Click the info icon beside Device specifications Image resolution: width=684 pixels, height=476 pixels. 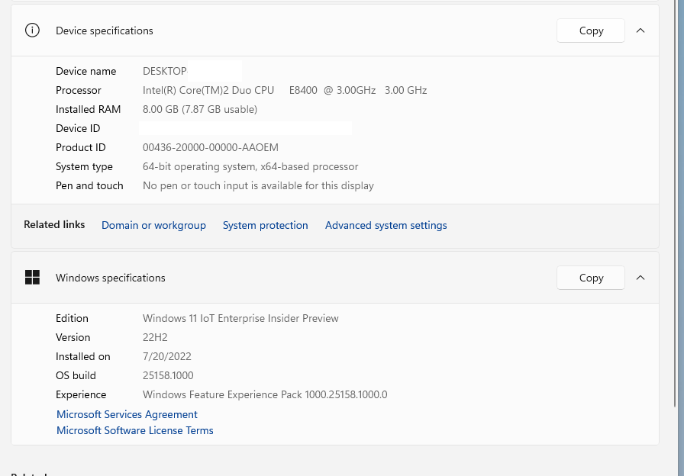point(32,31)
